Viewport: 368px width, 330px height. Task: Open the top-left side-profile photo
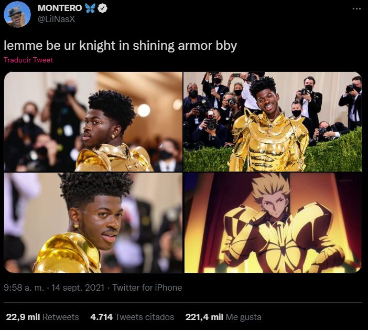tap(93, 122)
